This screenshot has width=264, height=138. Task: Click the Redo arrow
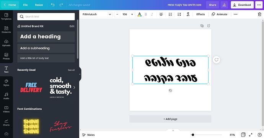[61, 5]
